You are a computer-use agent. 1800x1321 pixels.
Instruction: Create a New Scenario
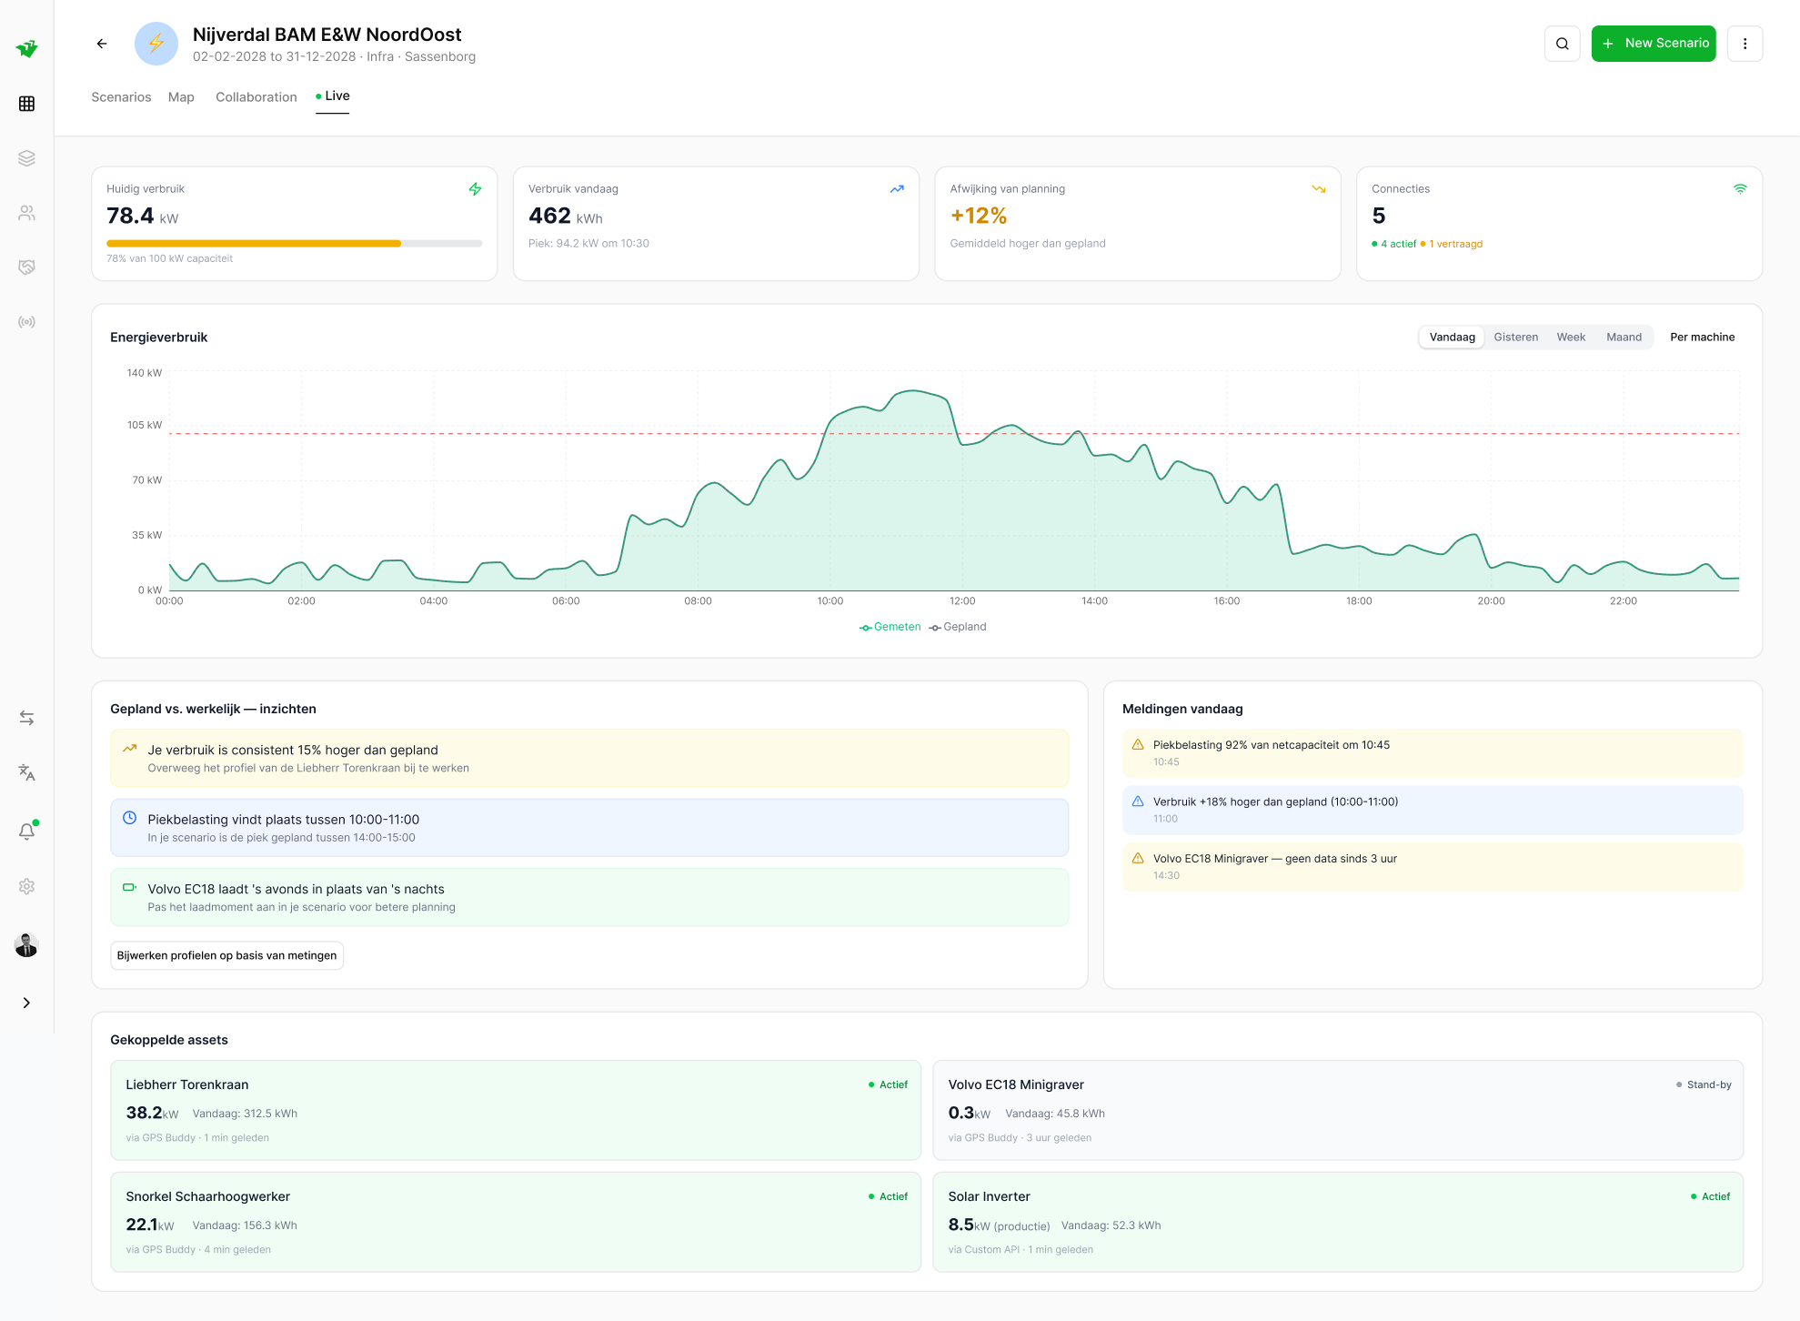pyautogui.click(x=1654, y=43)
